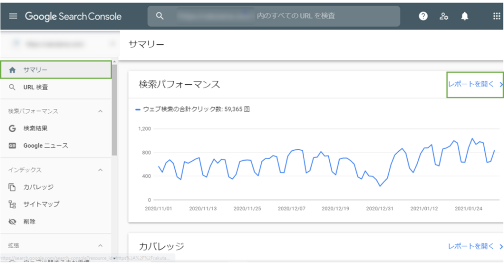Click the 2021/01/24 axis date label
This screenshot has width=504, height=265.
click(x=469, y=209)
